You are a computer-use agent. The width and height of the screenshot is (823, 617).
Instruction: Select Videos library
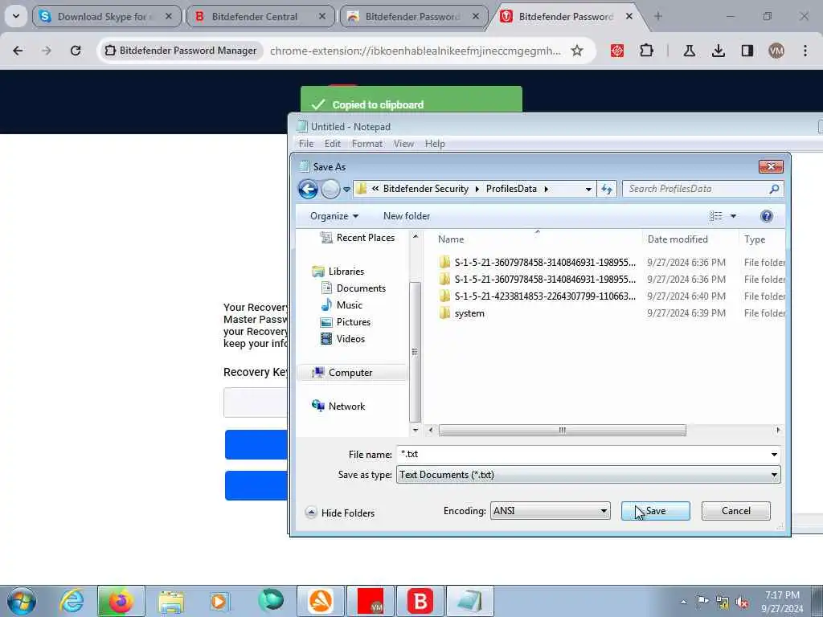tap(343, 339)
